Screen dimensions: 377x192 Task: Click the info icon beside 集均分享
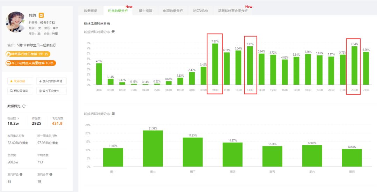51,175
